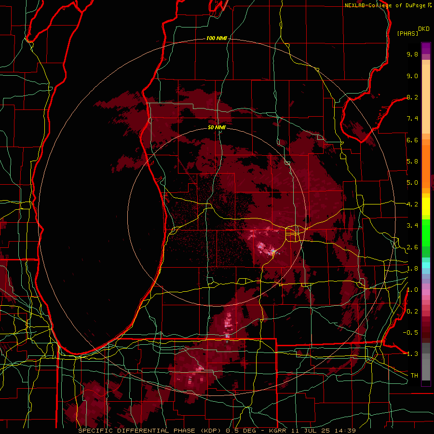Click the TH threshold label on legend

click(x=414, y=376)
